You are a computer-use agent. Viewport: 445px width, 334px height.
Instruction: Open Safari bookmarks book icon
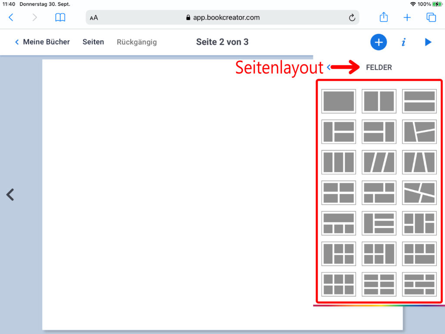tap(60, 17)
